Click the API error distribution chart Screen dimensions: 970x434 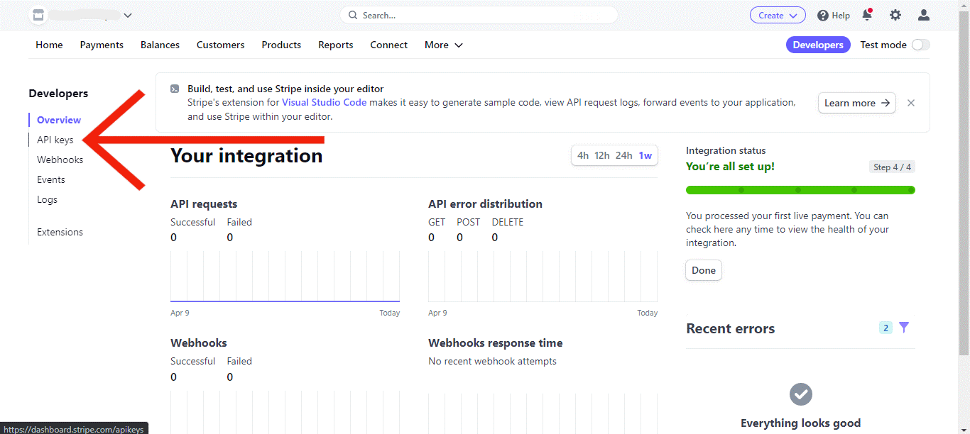543,277
